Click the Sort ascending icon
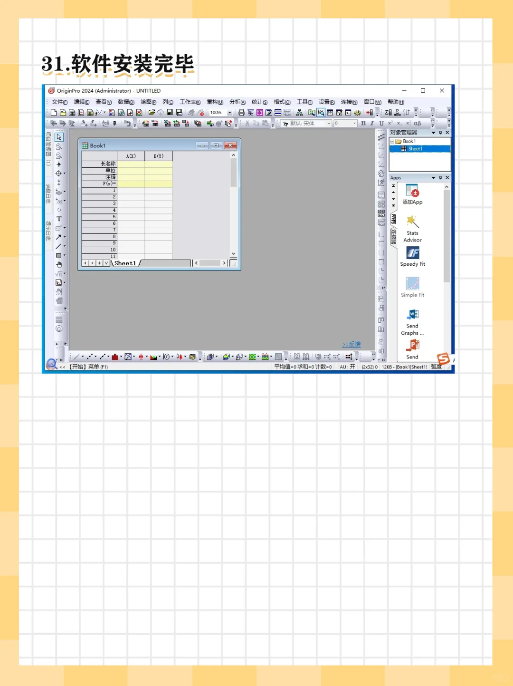This screenshot has width=513, height=686. (407, 113)
